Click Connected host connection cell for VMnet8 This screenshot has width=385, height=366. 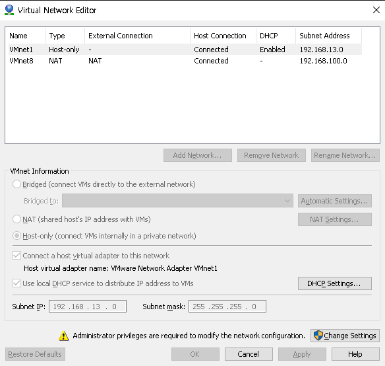(x=211, y=61)
